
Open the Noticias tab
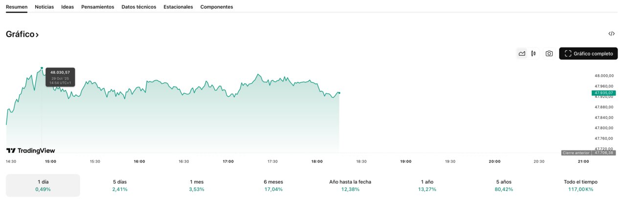[45, 7]
